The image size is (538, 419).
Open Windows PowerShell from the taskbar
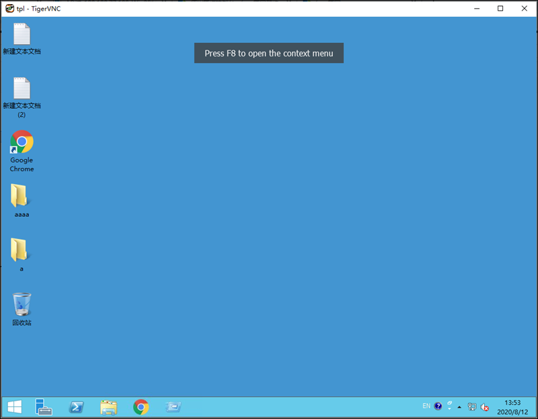[x=76, y=406]
